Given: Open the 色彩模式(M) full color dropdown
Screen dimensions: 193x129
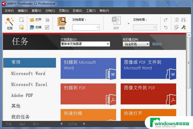Looking at the screenshot, I should (136, 44).
